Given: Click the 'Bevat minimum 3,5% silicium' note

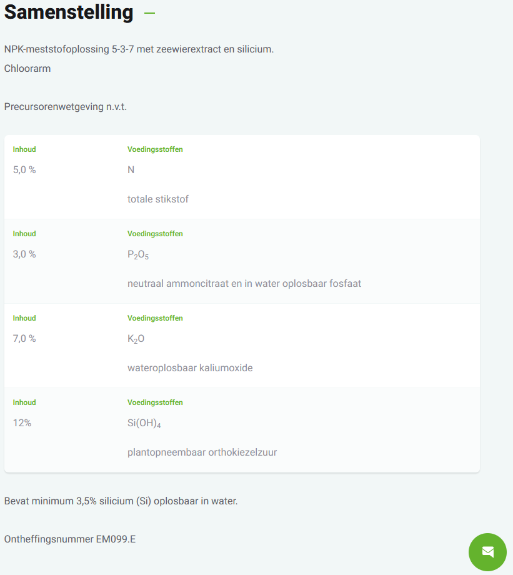Looking at the screenshot, I should [121, 501].
